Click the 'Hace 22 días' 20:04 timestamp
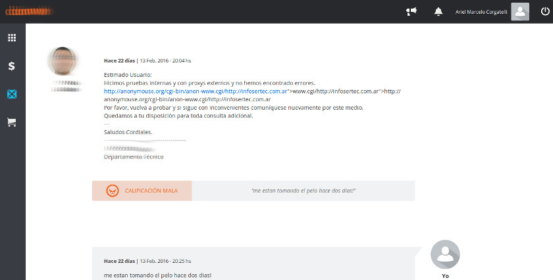553x280 pixels. tap(147, 60)
